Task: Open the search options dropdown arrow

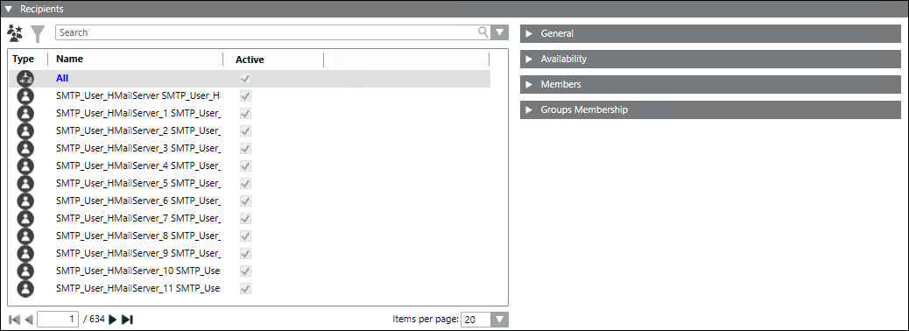Action: pyautogui.click(x=500, y=32)
